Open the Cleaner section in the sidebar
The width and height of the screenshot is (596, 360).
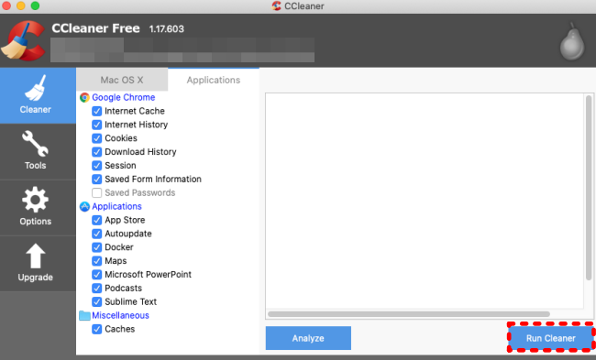tap(38, 95)
